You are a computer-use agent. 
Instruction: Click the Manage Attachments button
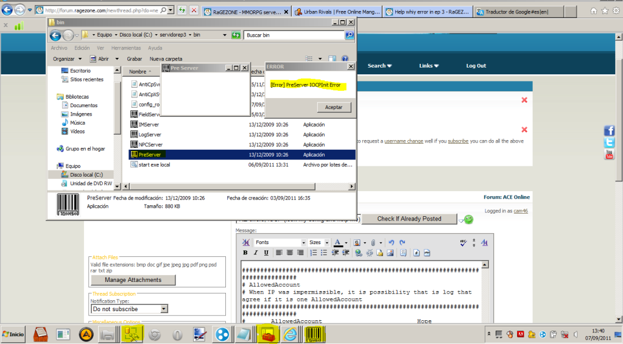pyautogui.click(x=133, y=280)
